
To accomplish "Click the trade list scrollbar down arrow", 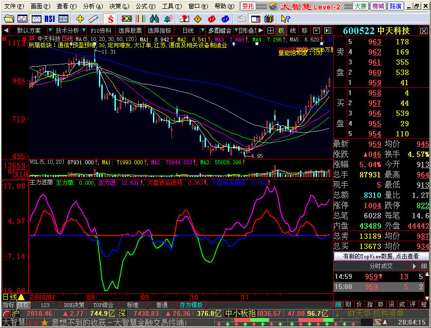I will coord(427,298).
